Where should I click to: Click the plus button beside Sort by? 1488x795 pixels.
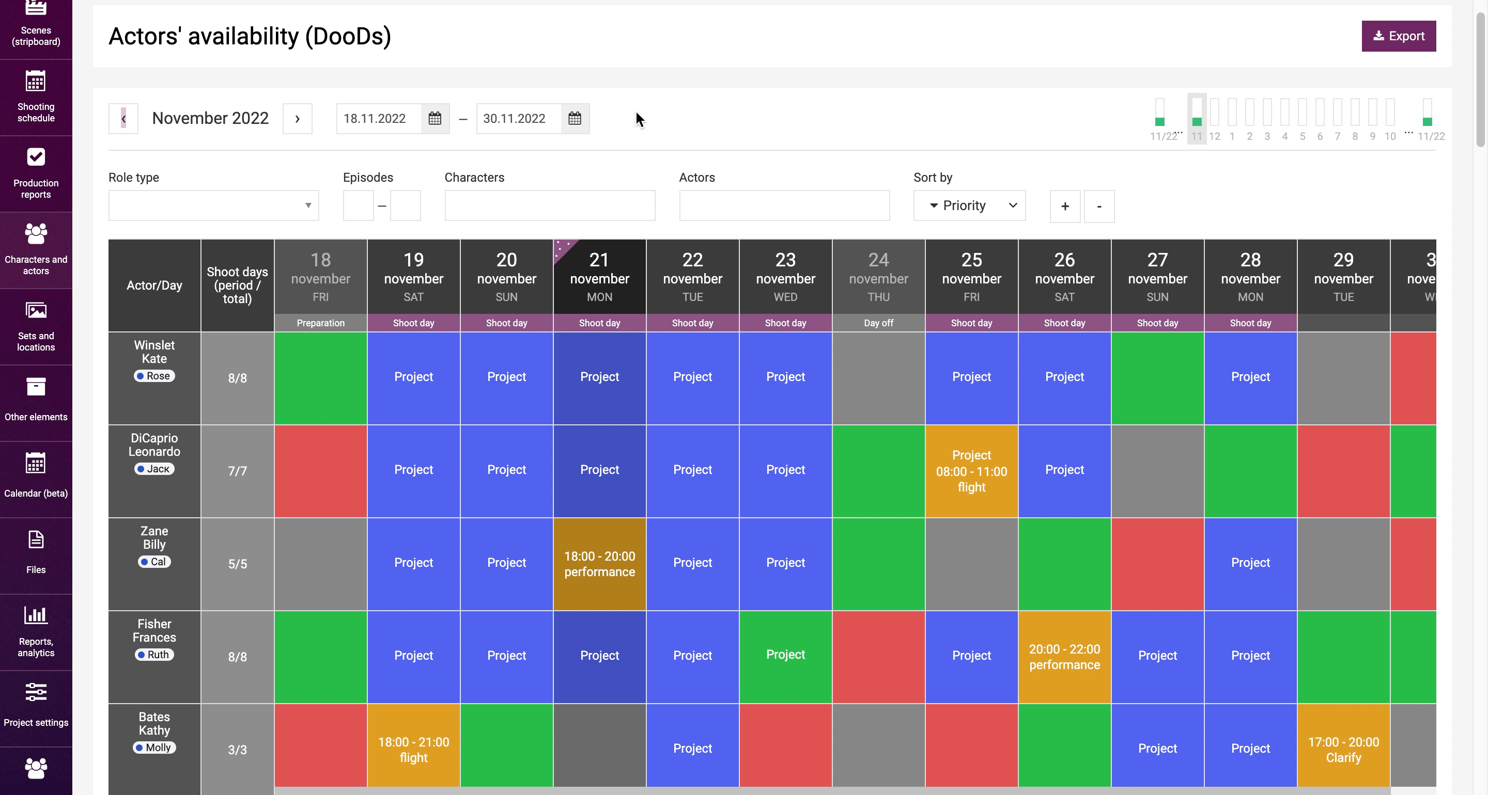pos(1064,206)
